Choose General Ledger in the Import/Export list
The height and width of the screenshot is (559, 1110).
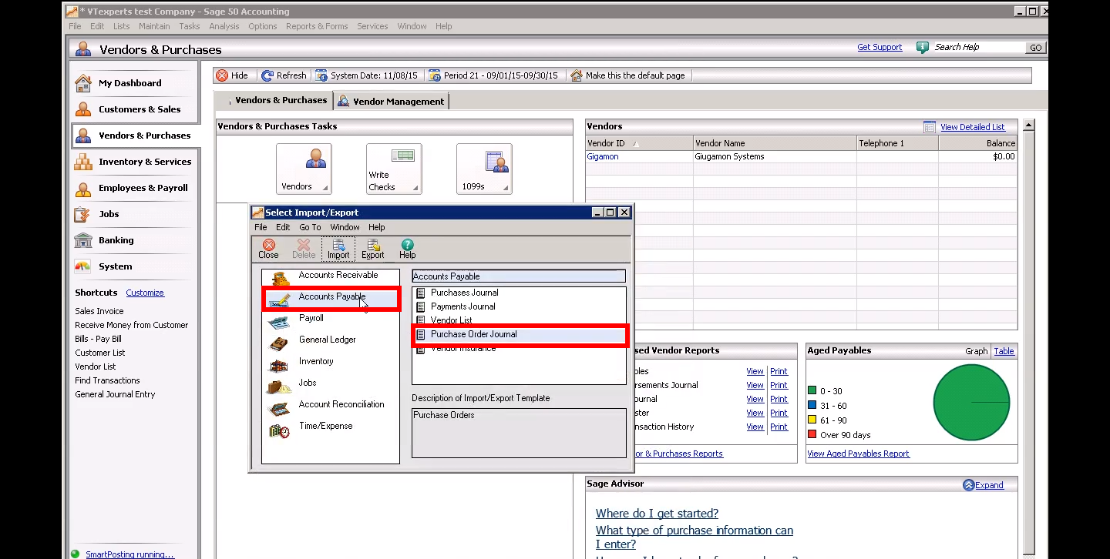(x=328, y=340)
